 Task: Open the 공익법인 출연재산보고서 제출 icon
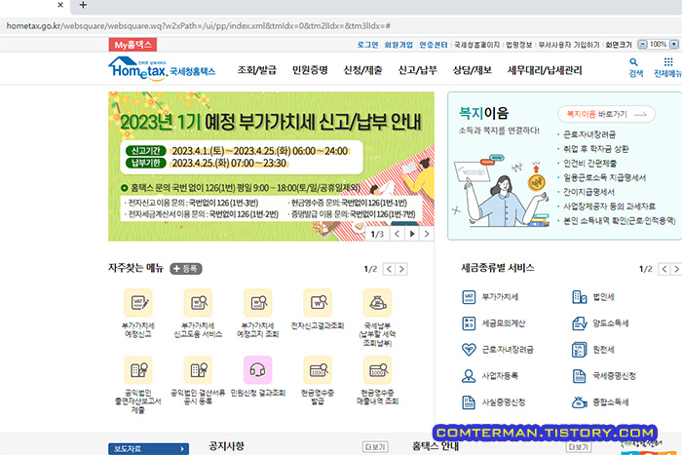coord(138,370)
